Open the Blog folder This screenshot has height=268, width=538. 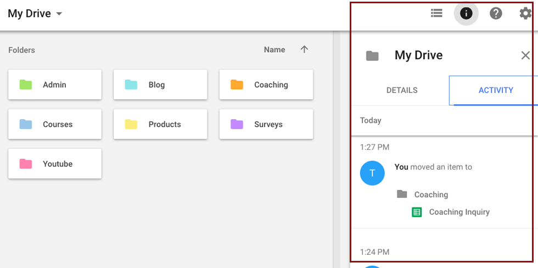160,85
